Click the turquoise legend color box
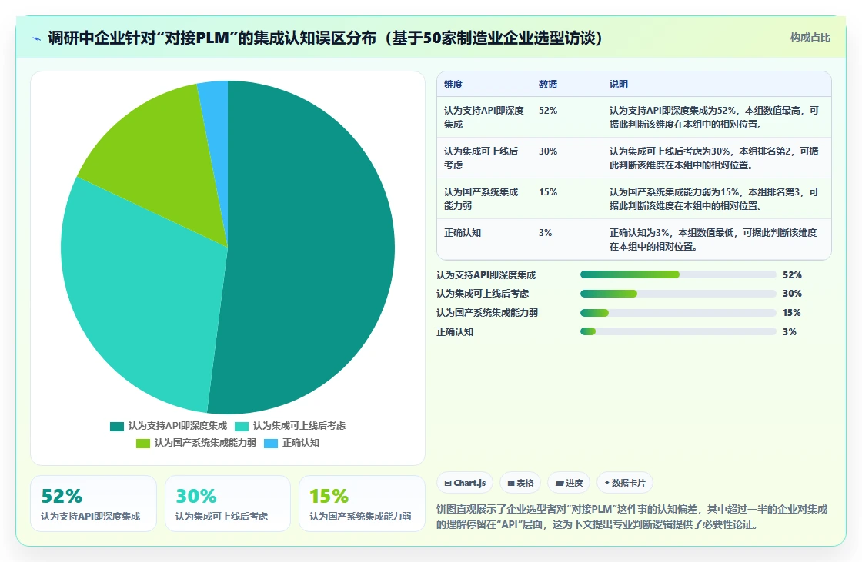Screen dimensions: 862x562 [242, 427]
